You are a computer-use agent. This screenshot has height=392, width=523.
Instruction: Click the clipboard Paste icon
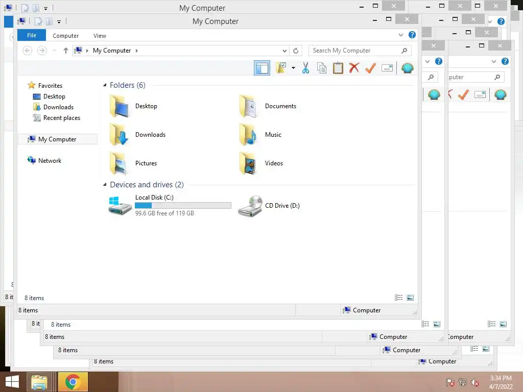[x=338, y=68]
